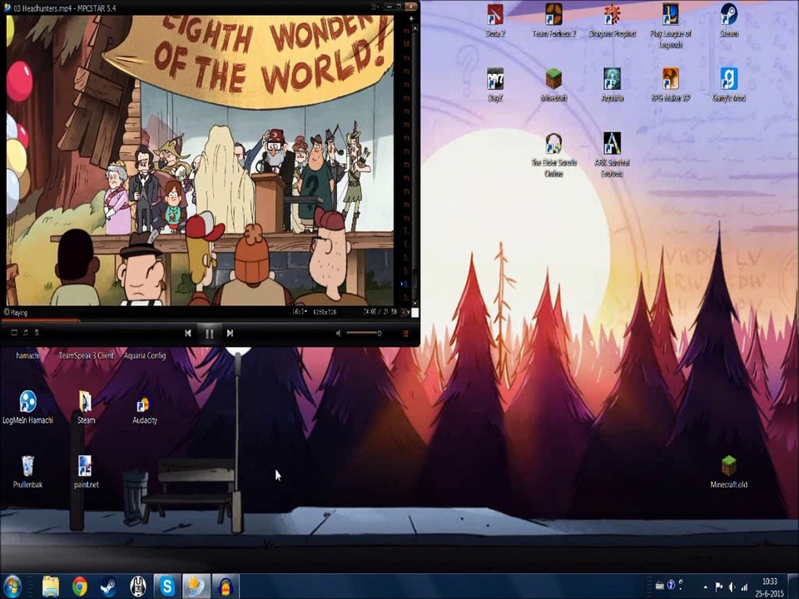
Task: Open the Garry's Mod shortcut
Action: (x=729, y=85)
